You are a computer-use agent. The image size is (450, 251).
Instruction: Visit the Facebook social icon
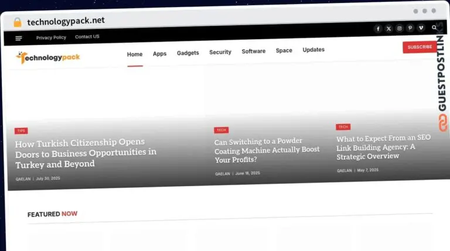click(378, 29)
